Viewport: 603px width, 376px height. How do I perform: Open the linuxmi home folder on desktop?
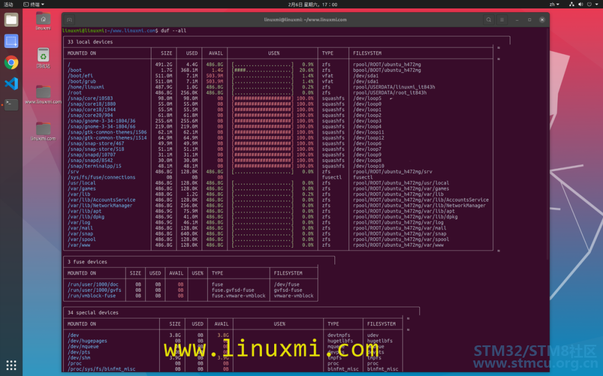(x=43, y=21)
